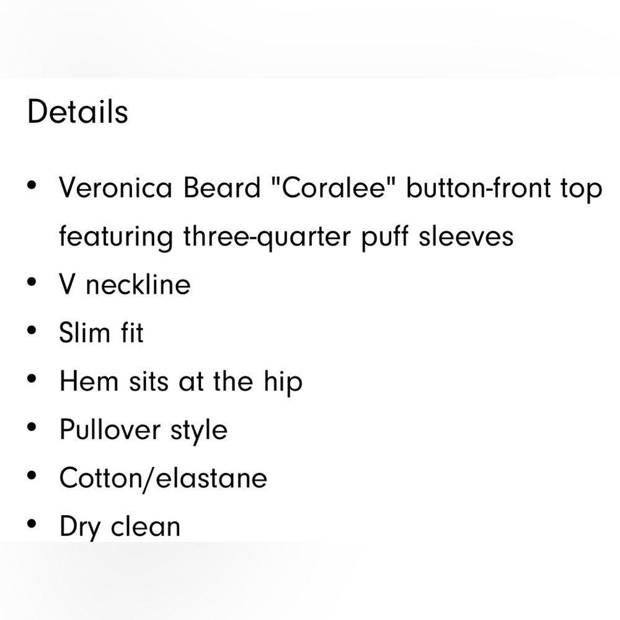Click the Pullover style list item
The height and width of the screenshot is (620, 620).
tap(144, 431)
